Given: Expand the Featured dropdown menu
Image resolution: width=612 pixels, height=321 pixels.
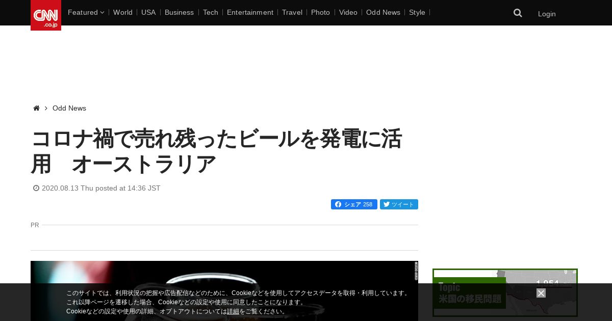Looking at the screenshot, I should [86, 12].
